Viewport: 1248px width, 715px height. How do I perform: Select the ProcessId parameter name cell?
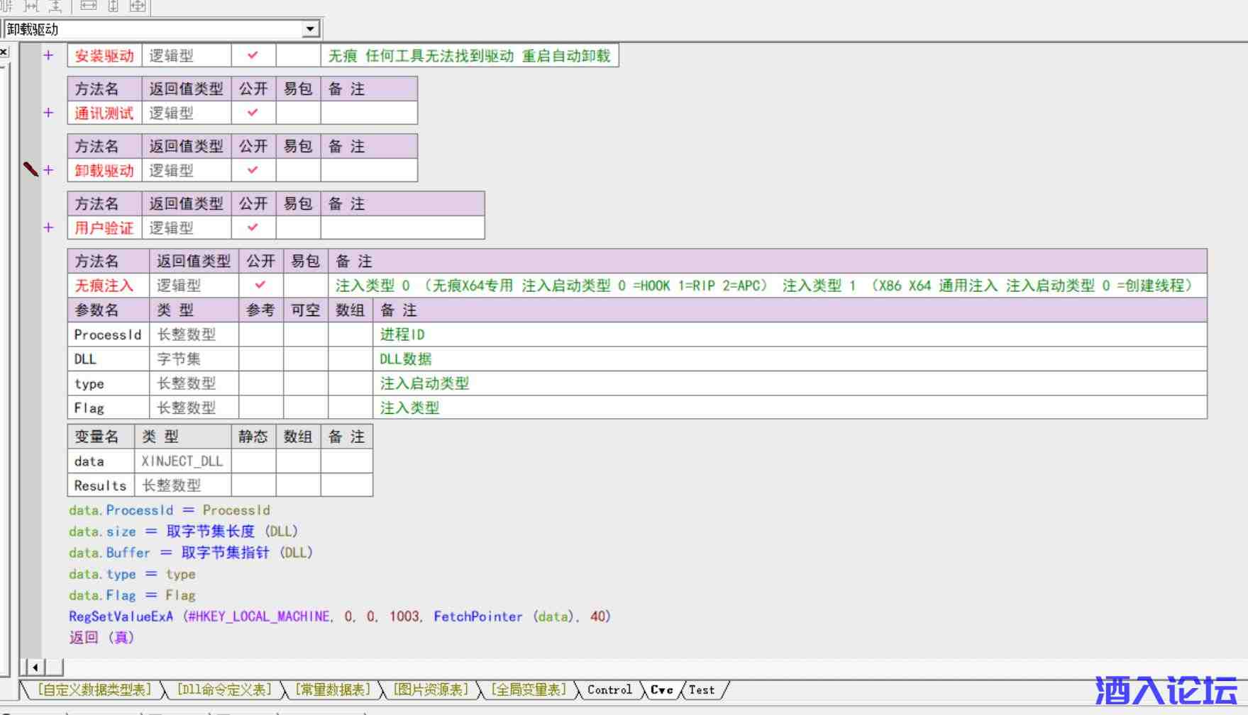107,334
